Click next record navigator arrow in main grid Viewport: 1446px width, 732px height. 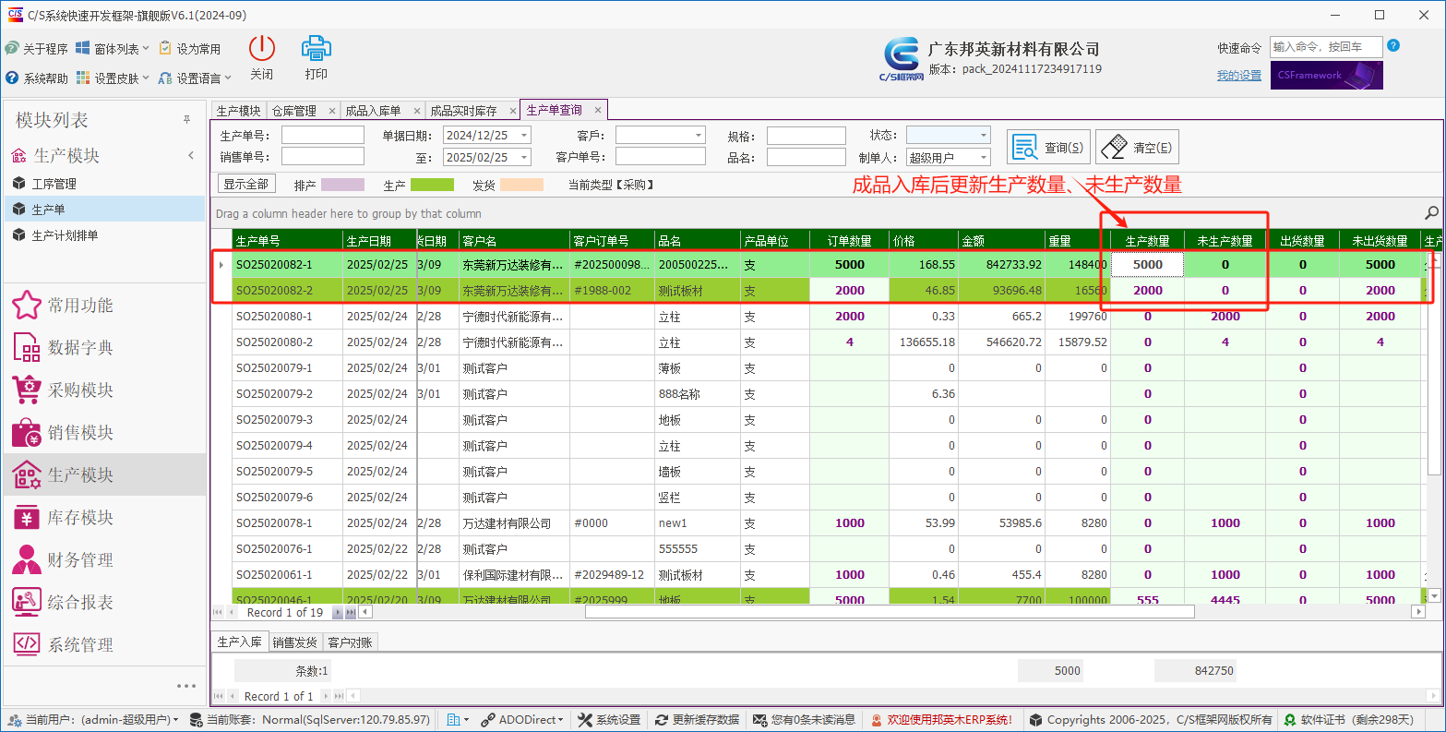pos(337,612)
